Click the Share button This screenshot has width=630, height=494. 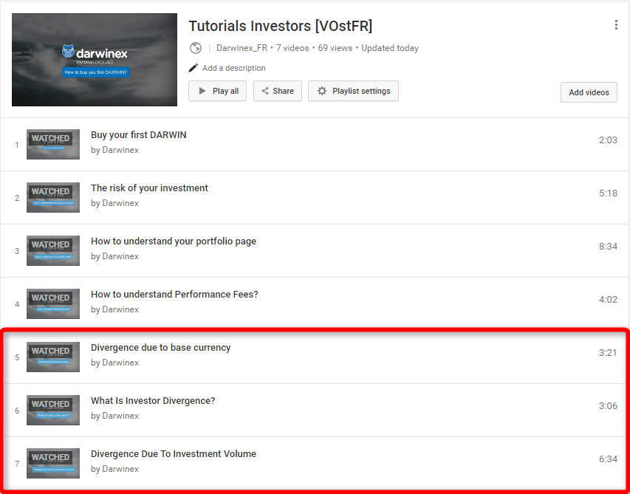(277, 91)
